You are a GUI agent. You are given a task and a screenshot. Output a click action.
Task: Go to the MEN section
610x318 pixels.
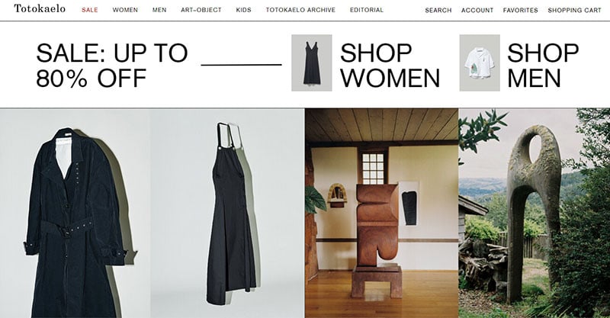point(159,10)
